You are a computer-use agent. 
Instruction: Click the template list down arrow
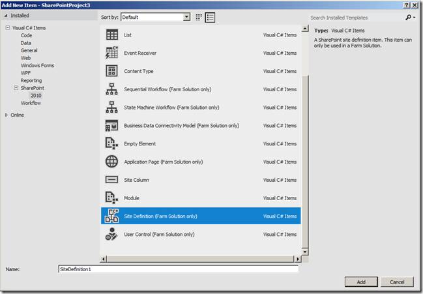pyautogui.click(x=305, y=252)
